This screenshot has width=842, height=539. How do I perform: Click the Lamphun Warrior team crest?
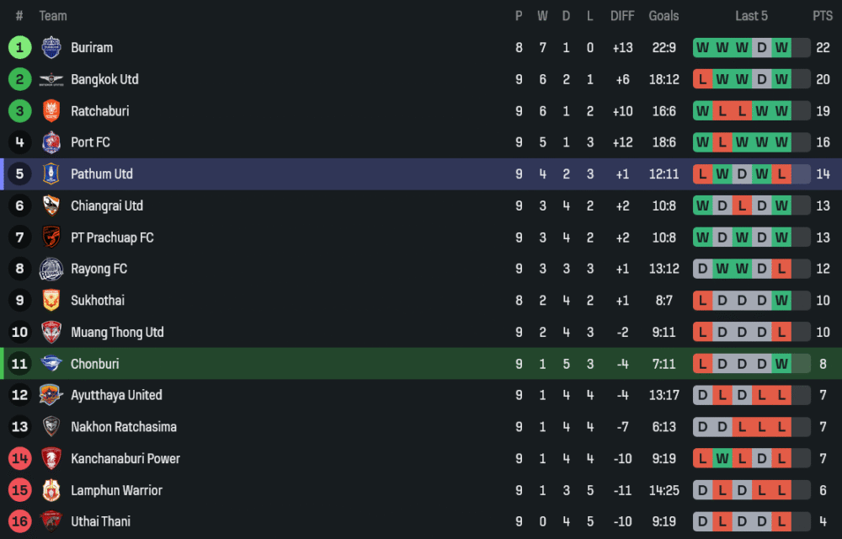pos(51,490)
